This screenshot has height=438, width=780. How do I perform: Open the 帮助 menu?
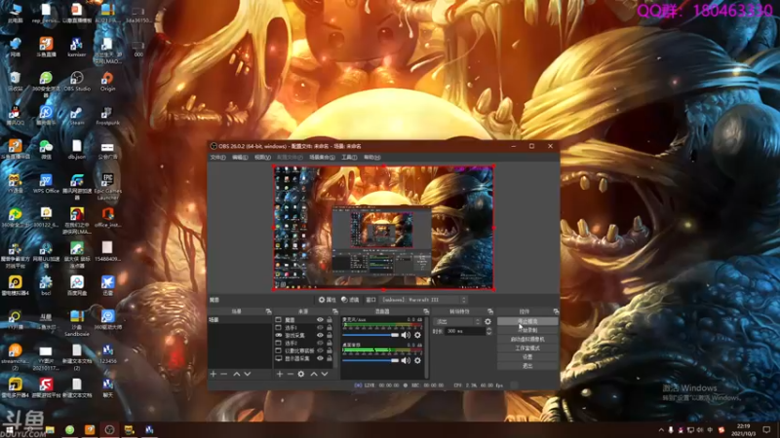[x=371, y=158]
